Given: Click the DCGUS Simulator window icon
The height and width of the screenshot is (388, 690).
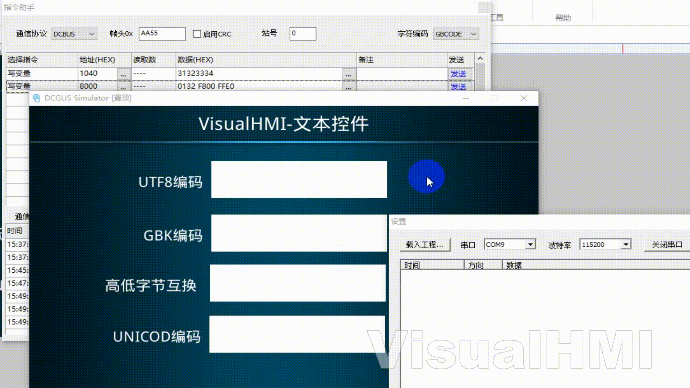Looking at the screenshot, I should pos(37,98).
